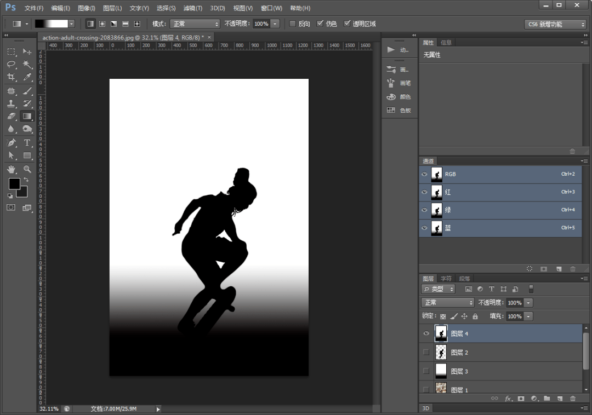
Task: Enable the 反向 checkbox
Action: 292,24
